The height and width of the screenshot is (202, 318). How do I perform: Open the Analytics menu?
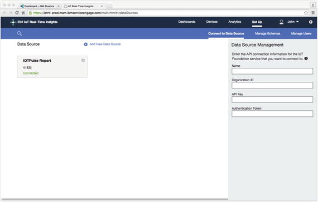click(235, 22)
